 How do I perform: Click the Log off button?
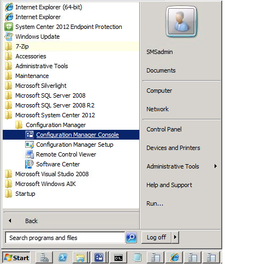coord(156,237)
